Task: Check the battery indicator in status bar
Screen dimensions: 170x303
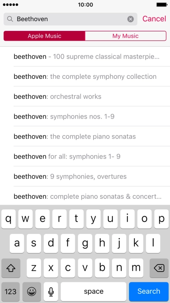Action: pyautogui.click(x=162, y=5)
